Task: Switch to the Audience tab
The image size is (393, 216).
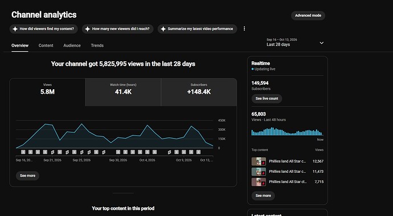Action: [x=72, y=45]
